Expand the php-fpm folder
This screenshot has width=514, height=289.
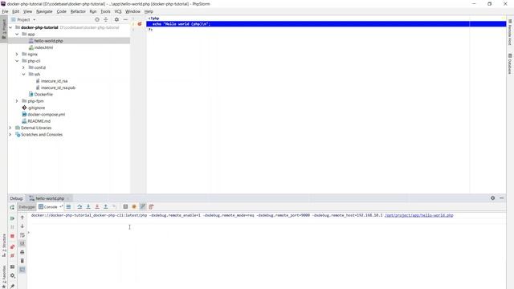point(17,101)
